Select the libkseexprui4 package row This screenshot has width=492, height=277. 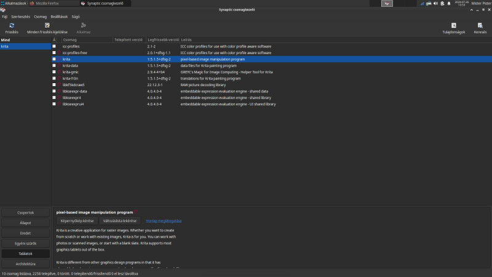coord(272,104)
